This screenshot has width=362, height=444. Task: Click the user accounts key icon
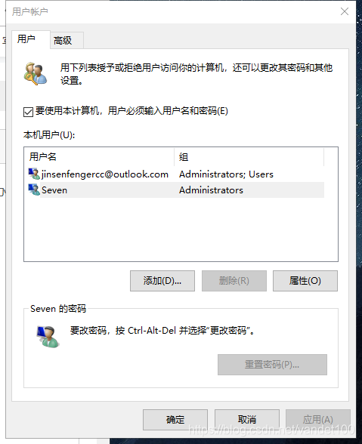(36, 74)
